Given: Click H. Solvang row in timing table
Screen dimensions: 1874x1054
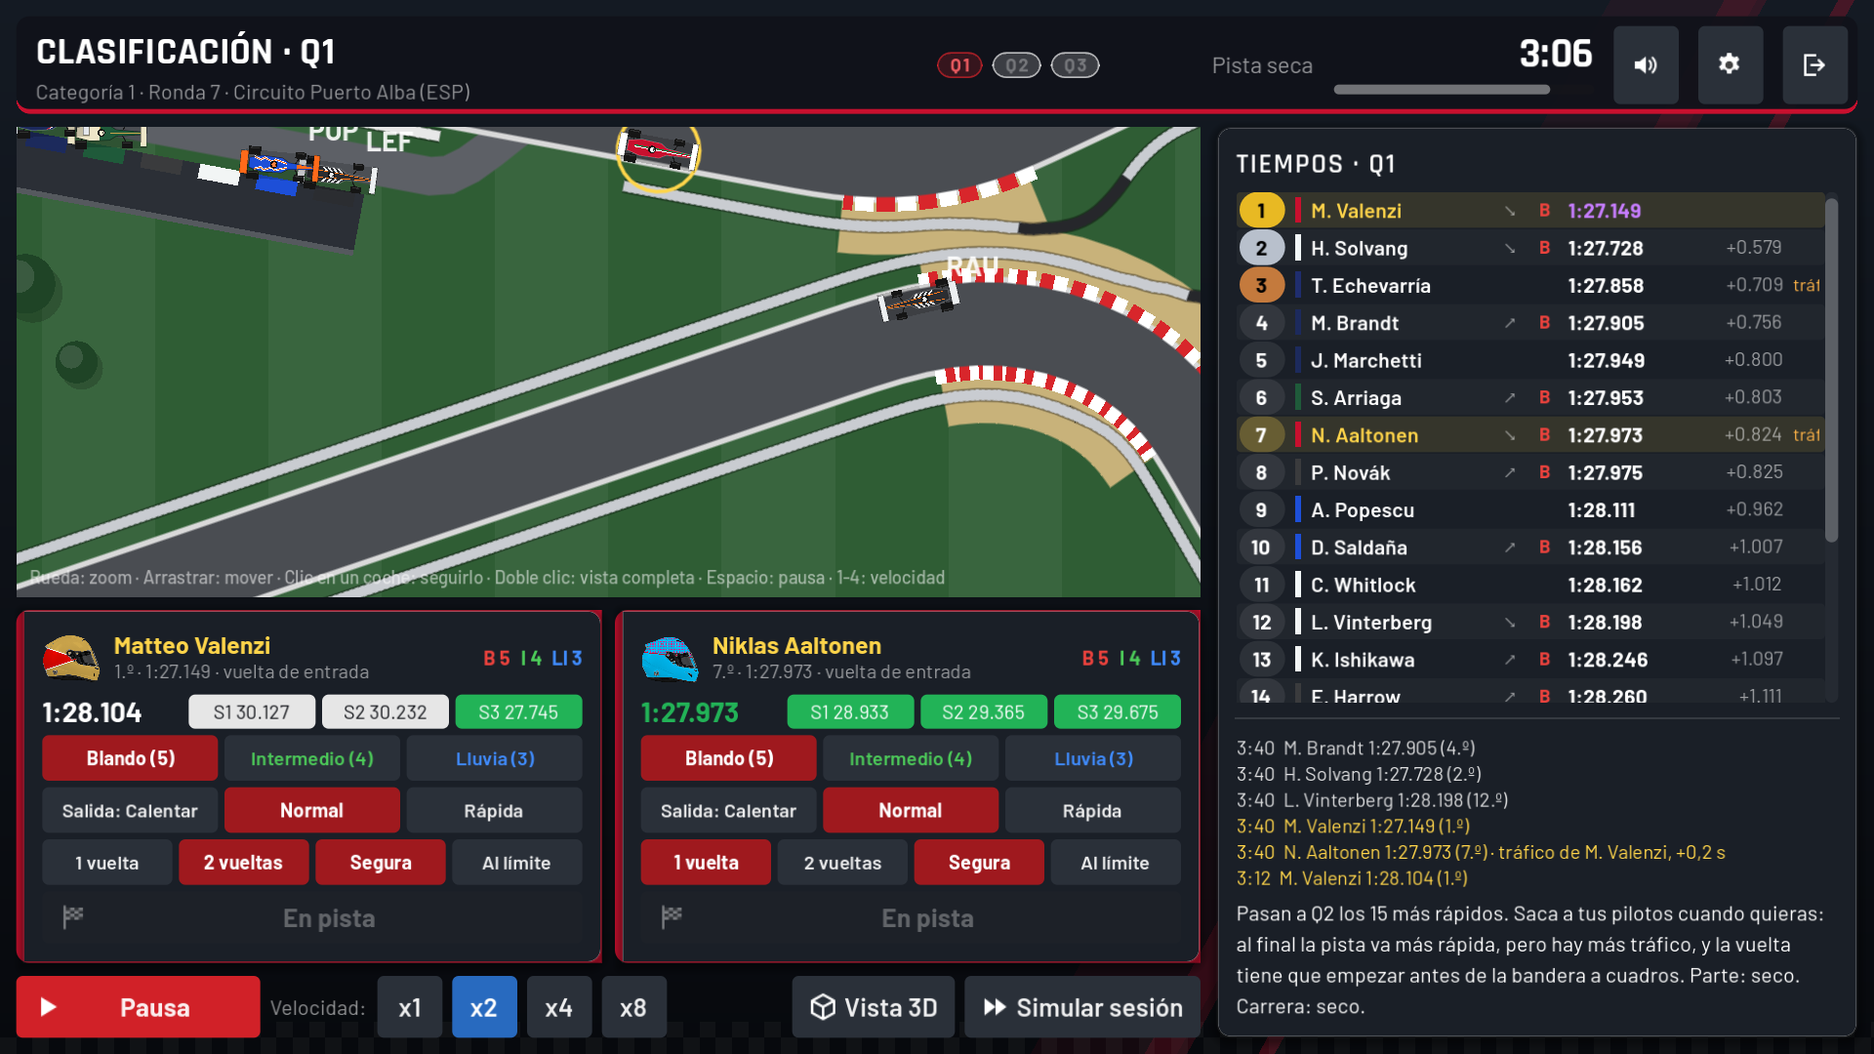Looking at the screenshot, I should [x=1529, y=248].
